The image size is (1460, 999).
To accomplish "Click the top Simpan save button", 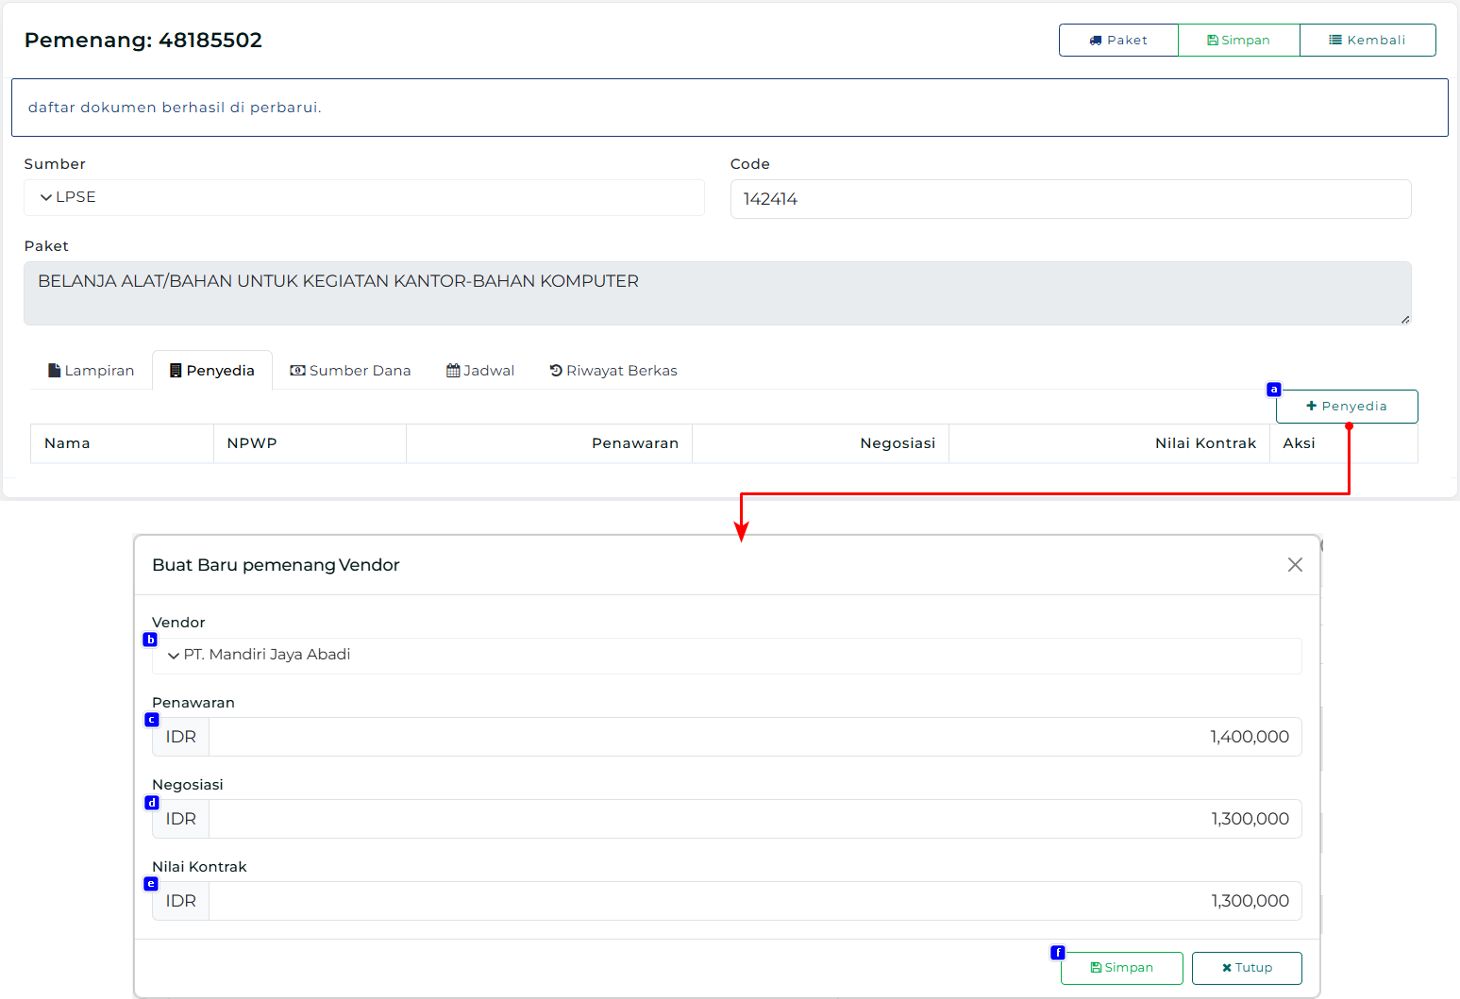I will 1238,41.
